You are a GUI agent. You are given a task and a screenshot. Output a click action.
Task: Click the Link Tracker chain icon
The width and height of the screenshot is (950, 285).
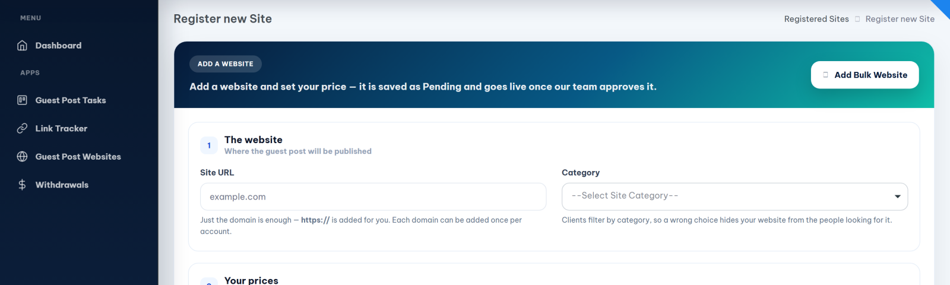point(22,128)
